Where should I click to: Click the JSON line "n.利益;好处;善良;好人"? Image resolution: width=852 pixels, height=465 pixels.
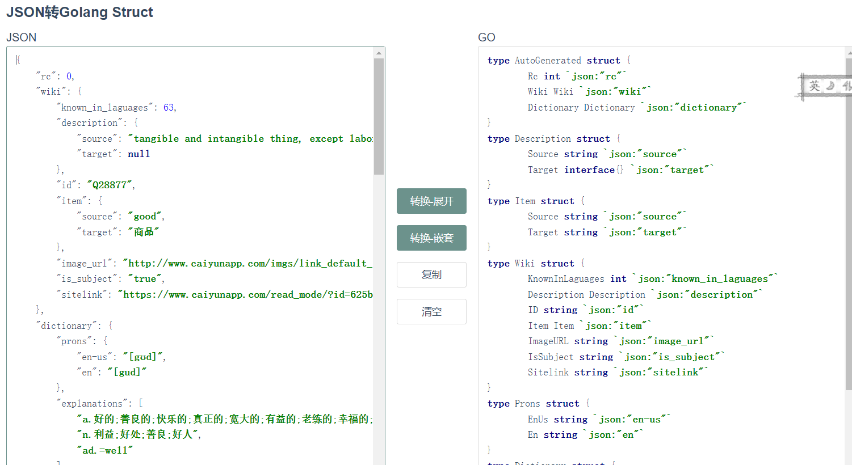pos(139,434)
